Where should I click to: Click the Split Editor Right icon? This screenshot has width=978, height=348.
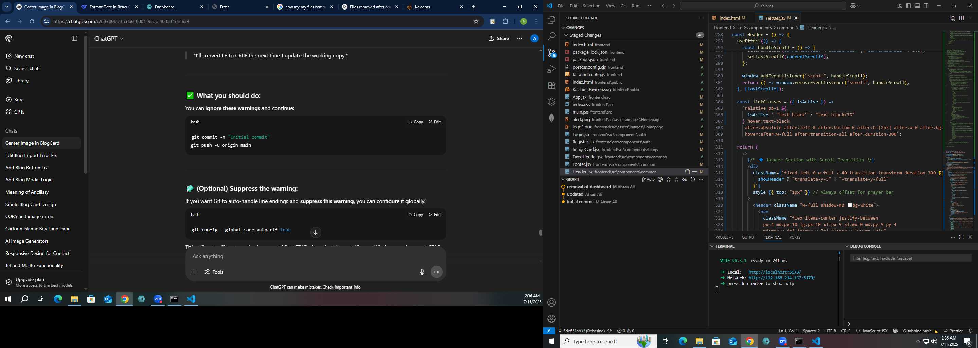coord(962,18)
